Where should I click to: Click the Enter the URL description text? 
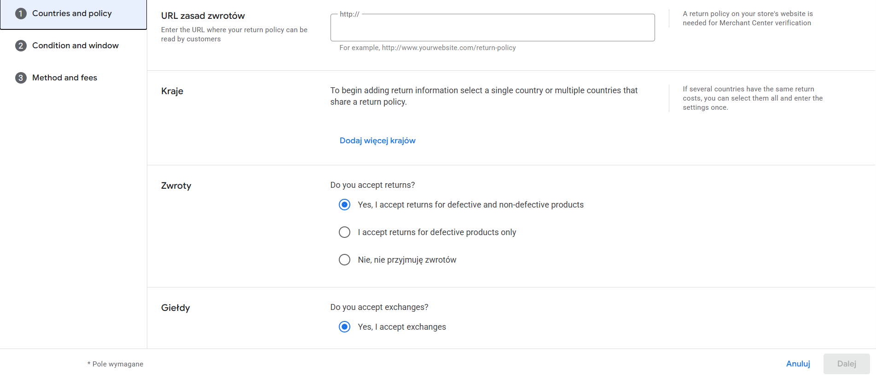coord(234,34)
